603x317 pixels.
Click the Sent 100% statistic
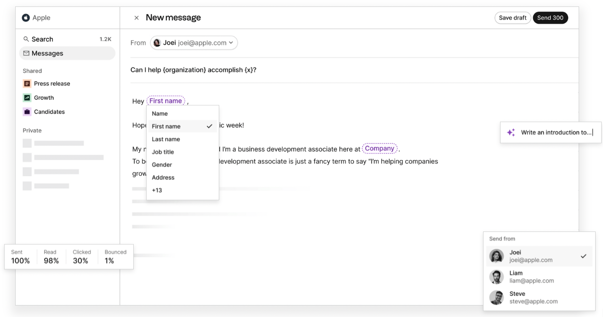pos(20,257)
